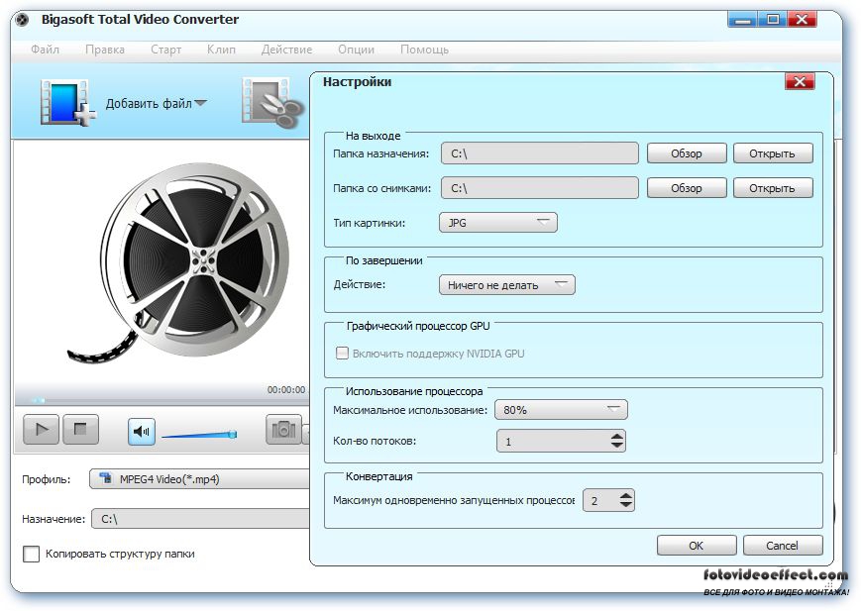Confirm settings with the OK button
Viewport: 861px width, 611px height.
(697, 545)
